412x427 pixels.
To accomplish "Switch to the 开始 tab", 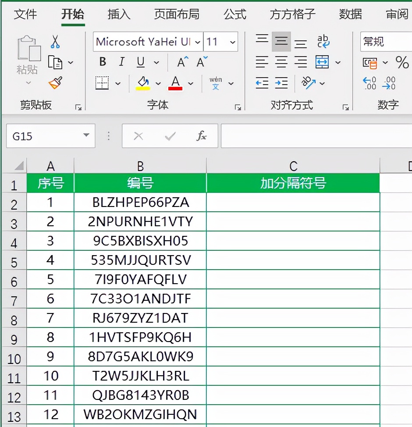I will click(x=73, y=14).
